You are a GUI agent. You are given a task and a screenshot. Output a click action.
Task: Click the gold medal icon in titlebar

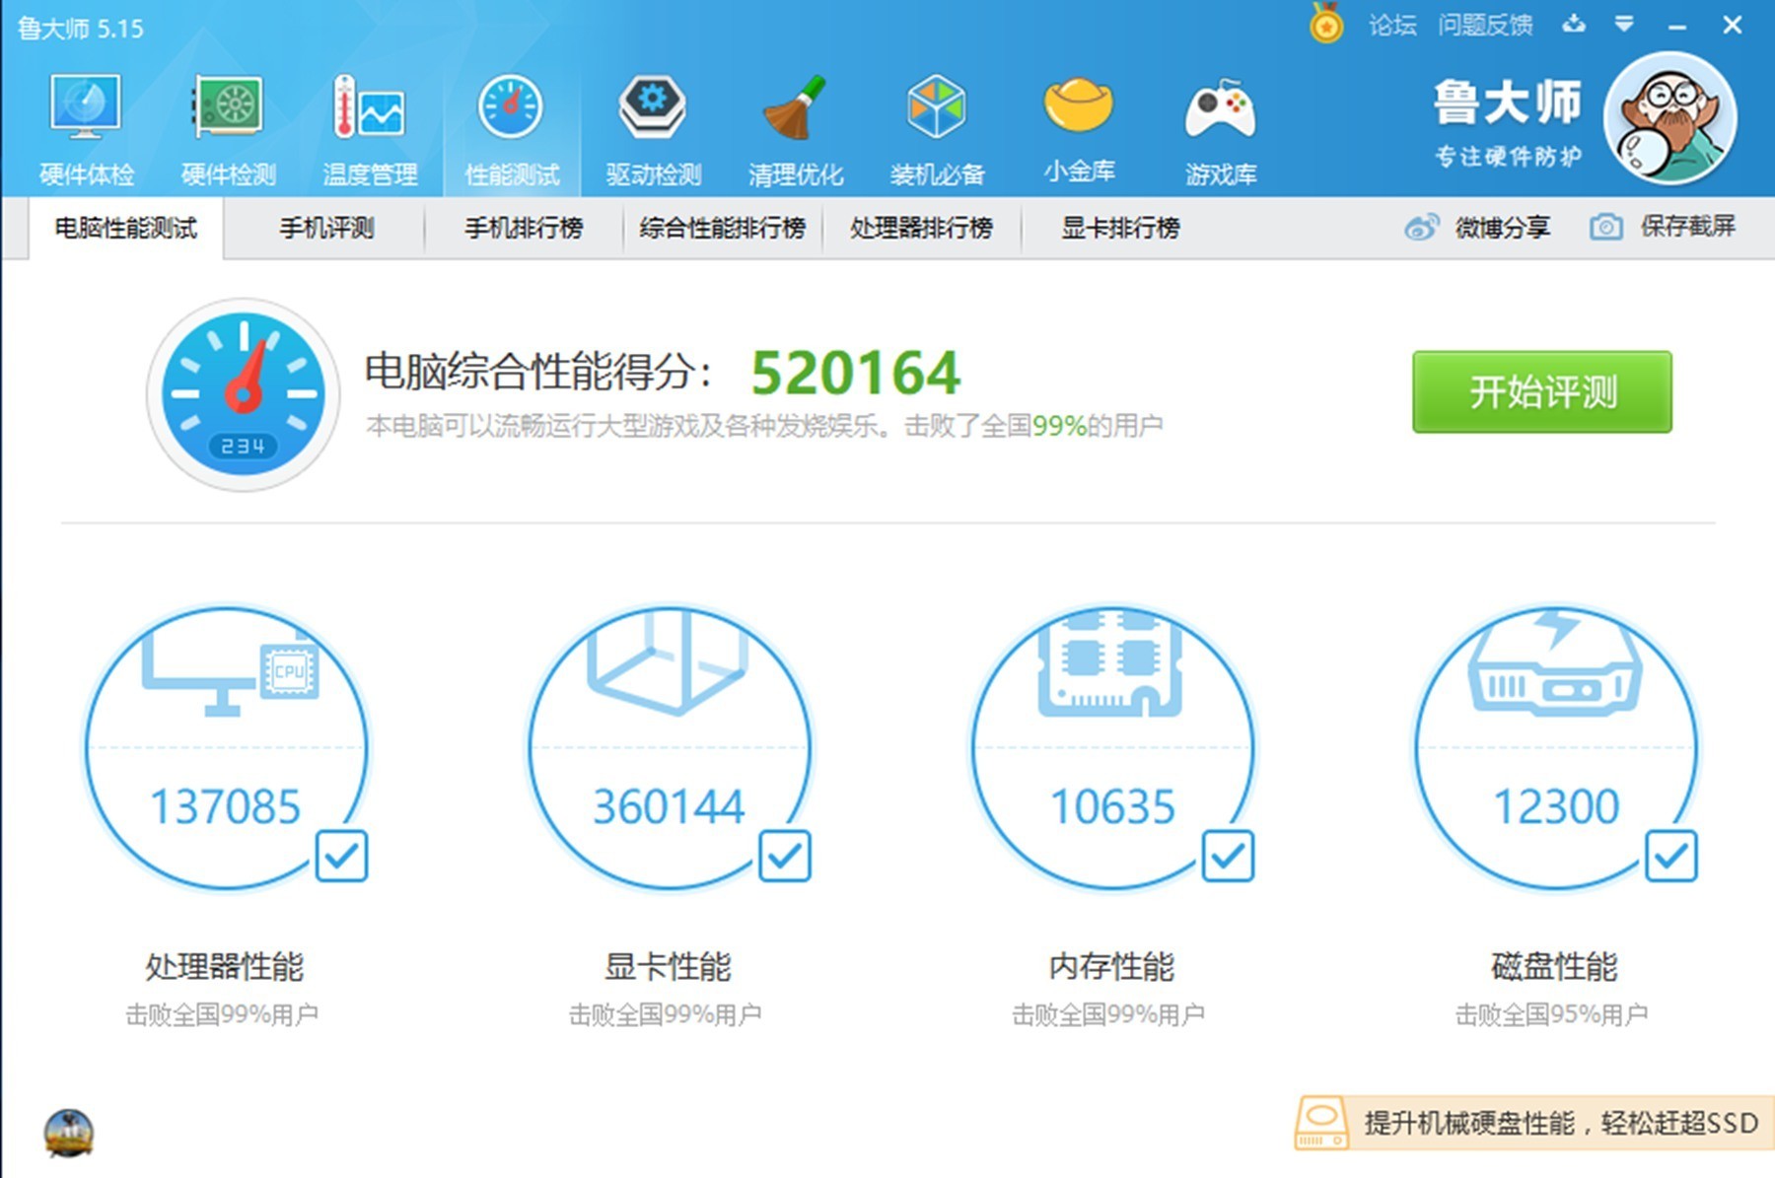click(1325, 25)
